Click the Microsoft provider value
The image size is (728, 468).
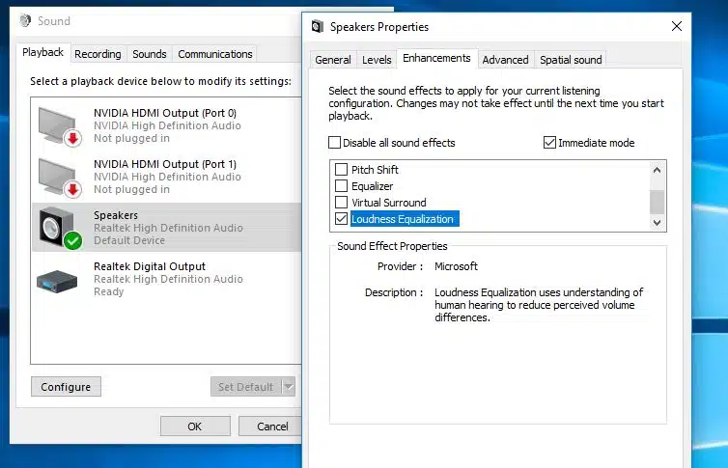click(456, 266)
